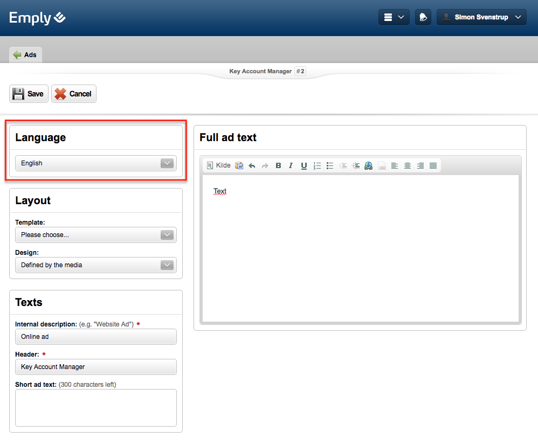This screenshot has height=445, width=538.
Task: Open the Language dropdown
Action: coord(95,163)
